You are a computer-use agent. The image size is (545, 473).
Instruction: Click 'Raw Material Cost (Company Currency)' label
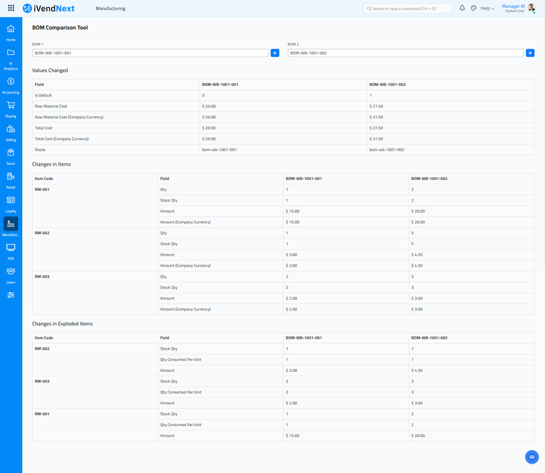(x=69, y=117)
